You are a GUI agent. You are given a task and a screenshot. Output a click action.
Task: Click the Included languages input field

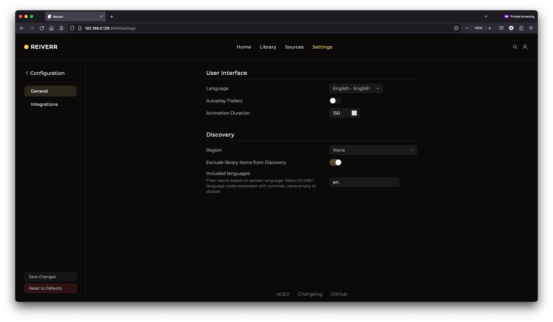364,182
